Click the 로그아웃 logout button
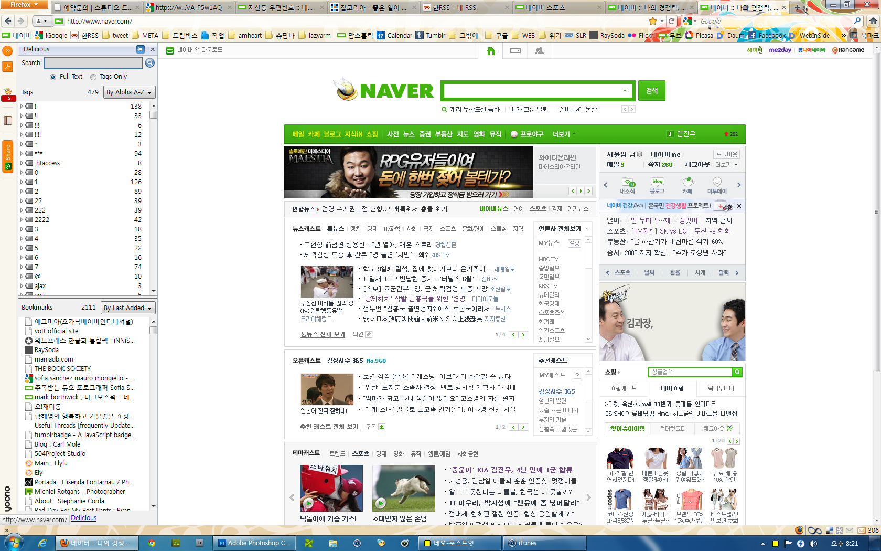 click(727, 154)
